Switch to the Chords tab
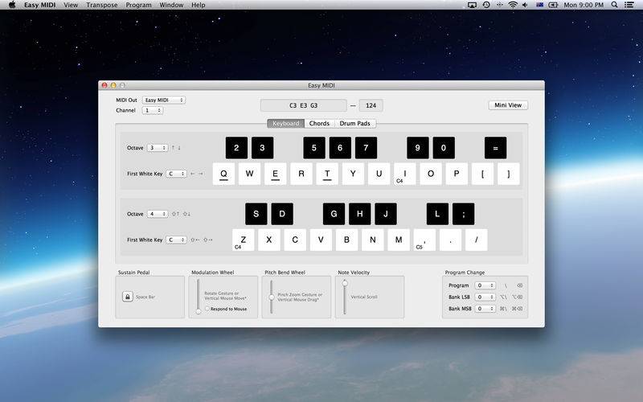Screen dimensions: 643x402 point(319,123)
